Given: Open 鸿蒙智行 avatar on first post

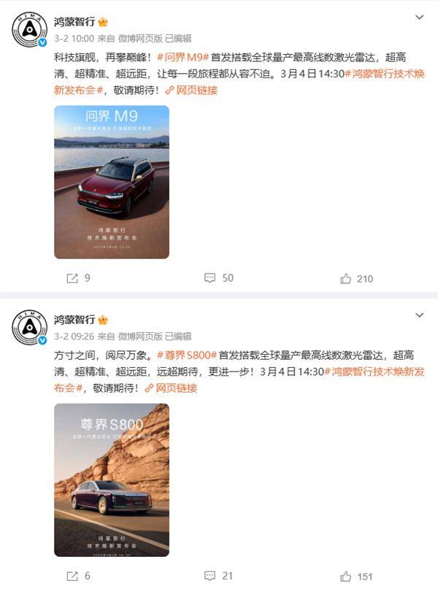Looking at the screenshot, I should 30,29.
